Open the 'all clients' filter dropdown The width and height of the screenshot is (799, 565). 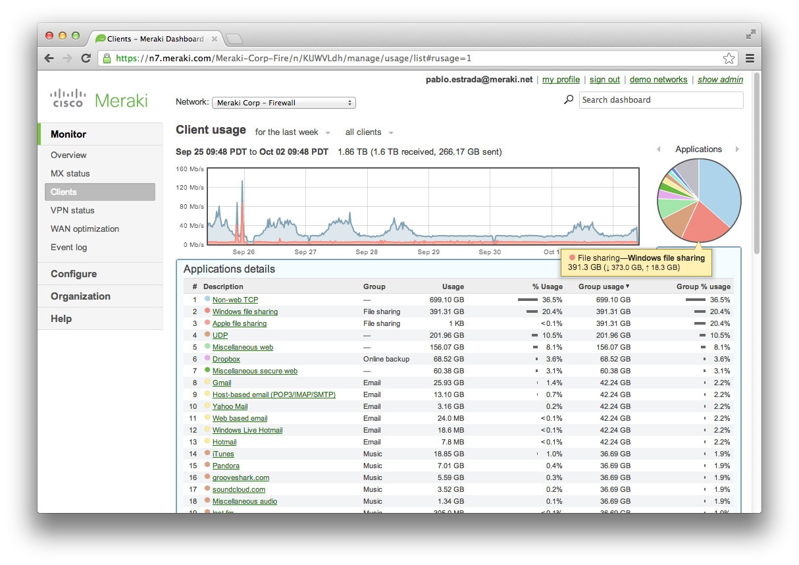click(x=369, y=132)
